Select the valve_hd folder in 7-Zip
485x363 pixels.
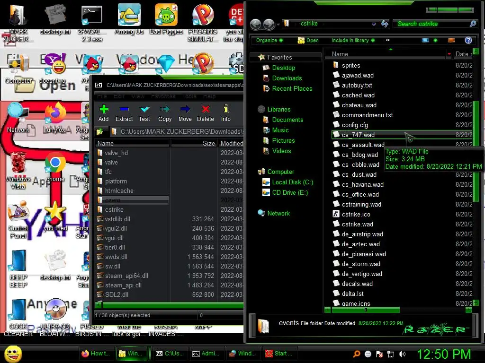coord(116,153)
